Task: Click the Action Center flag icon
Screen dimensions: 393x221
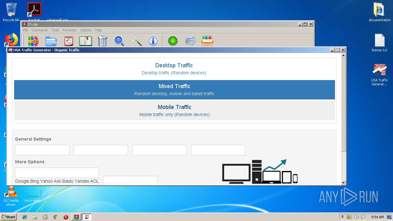Action: click(364, 217)
